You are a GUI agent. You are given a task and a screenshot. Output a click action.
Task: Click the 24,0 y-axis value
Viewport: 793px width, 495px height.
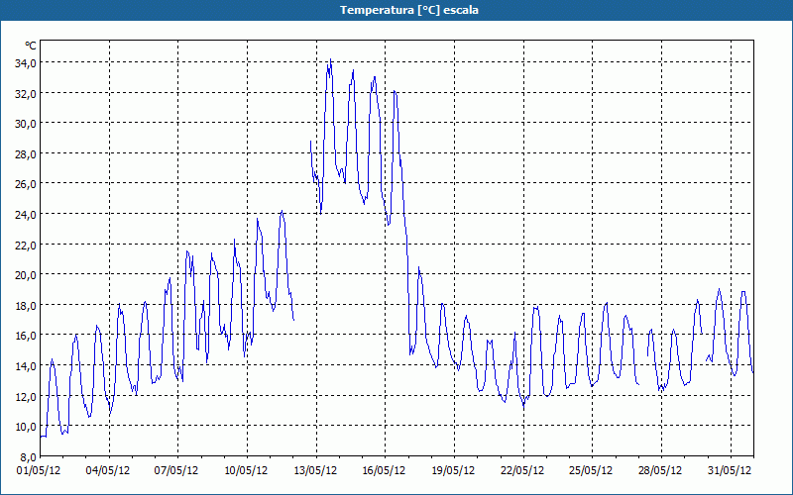click(x=25, y=215)
